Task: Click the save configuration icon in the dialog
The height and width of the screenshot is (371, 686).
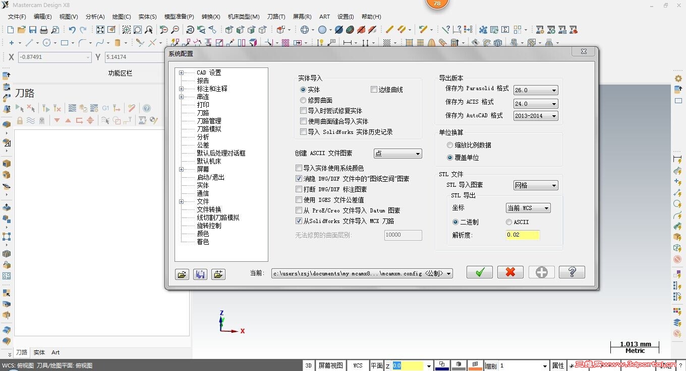Action: tap(200, 274)
